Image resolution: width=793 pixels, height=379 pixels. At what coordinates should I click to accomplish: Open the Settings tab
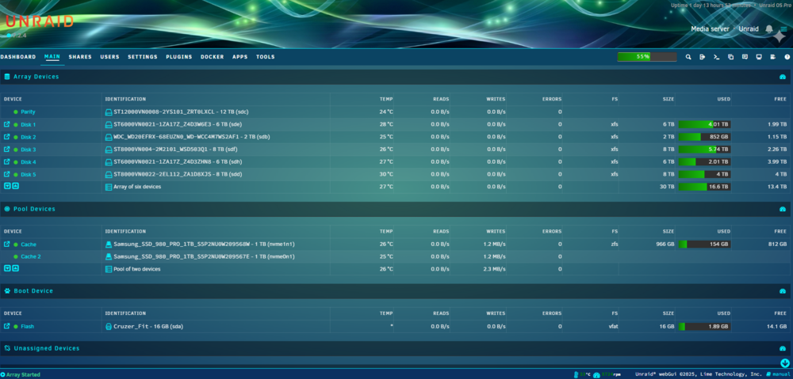(x=143, y=57)
